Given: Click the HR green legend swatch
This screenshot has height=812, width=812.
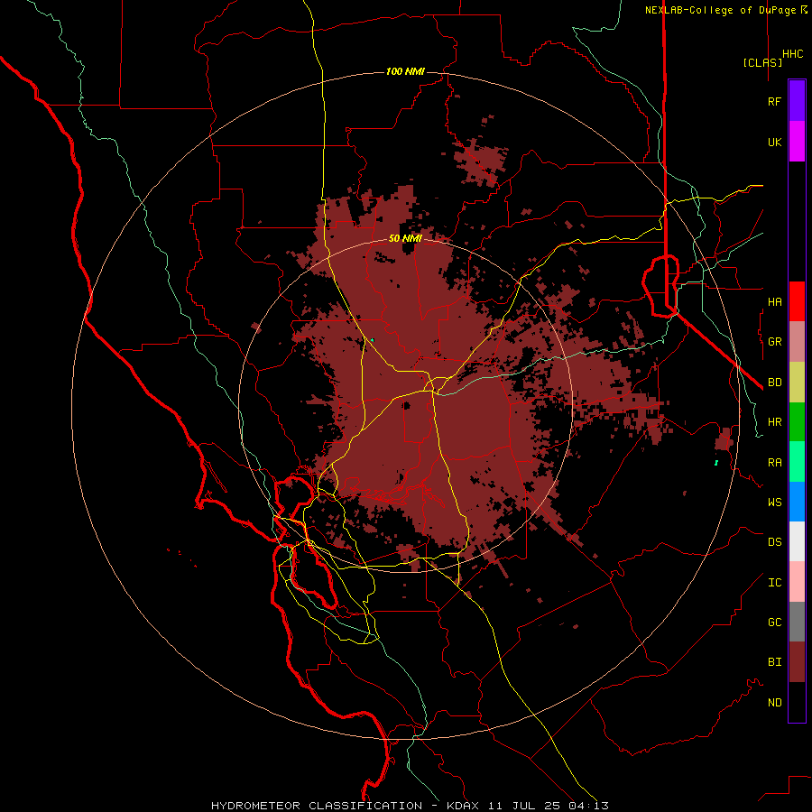Looking at the screenshot, I should [797, 422].
